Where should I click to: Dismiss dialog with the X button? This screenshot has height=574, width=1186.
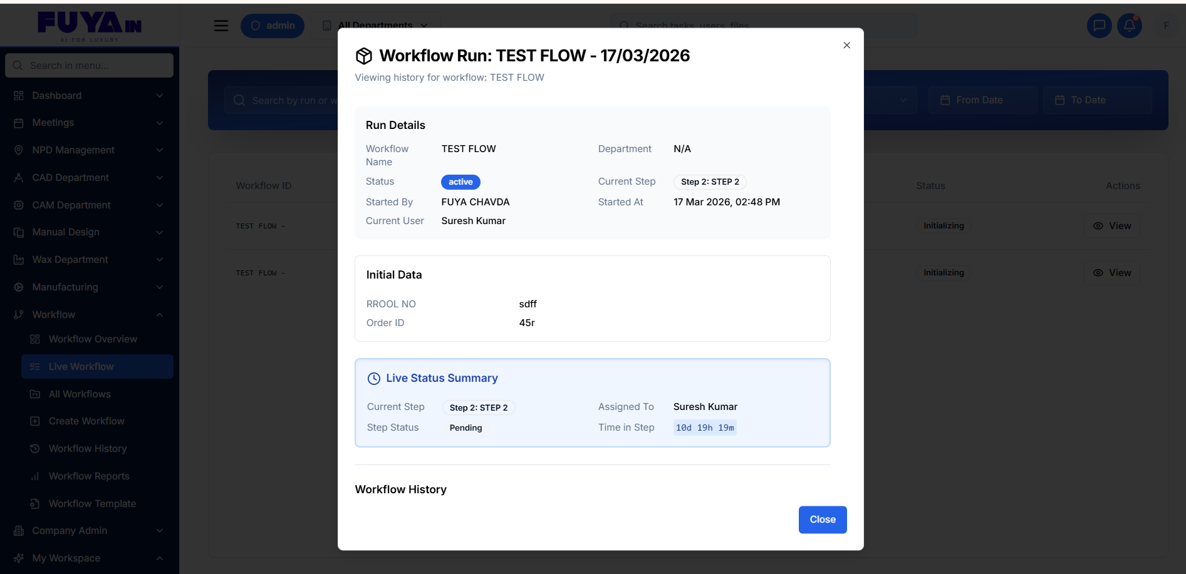click(x=846, y=45)
